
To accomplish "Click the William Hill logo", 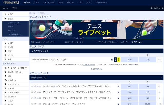I will (x=10, y=2).
